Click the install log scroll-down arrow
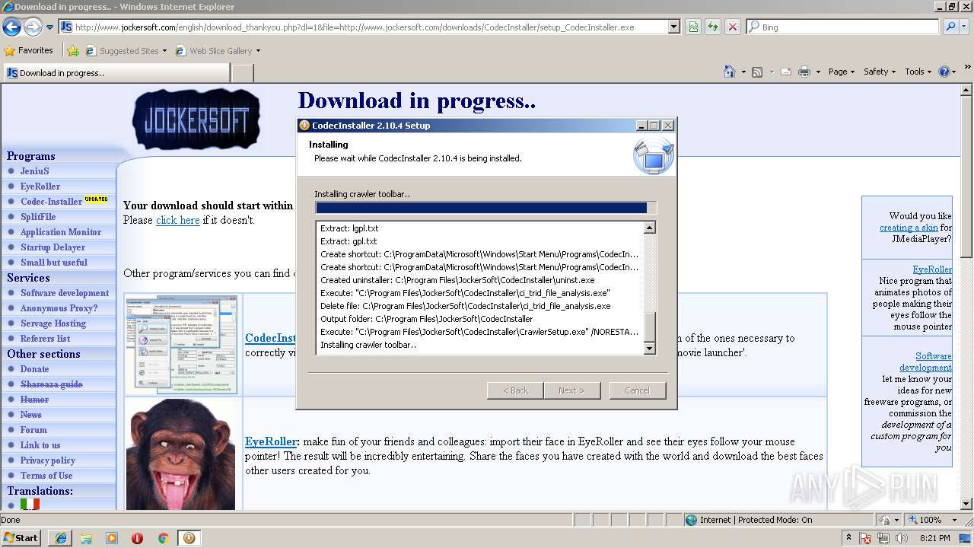The image size is (974, 548). click(x=650, y=349)
